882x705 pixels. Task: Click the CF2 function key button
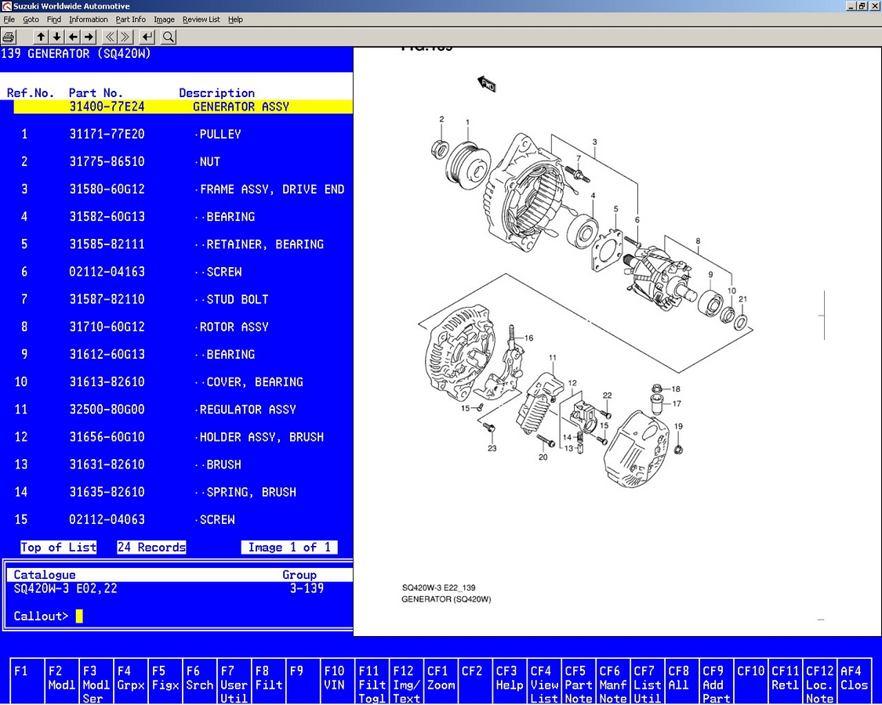pos(475,681)
